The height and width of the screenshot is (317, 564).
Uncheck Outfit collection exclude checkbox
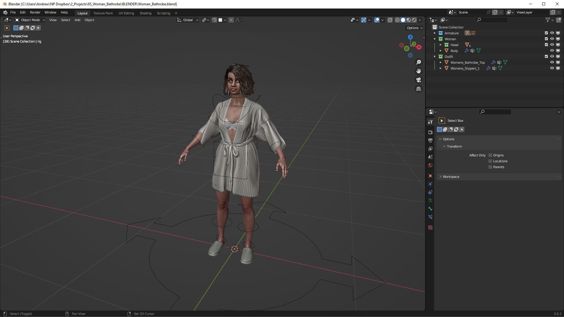click(x=546, y=57)
